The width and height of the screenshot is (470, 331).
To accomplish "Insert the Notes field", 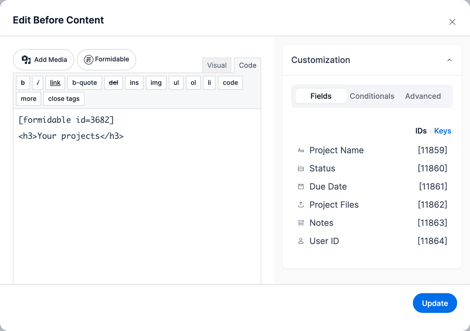I will click(x=372, y=223).
